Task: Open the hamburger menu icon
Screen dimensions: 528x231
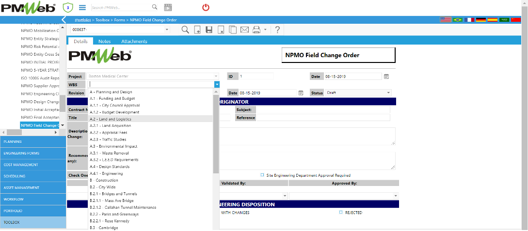Action: pyautogui.click(x=82, y=7)
